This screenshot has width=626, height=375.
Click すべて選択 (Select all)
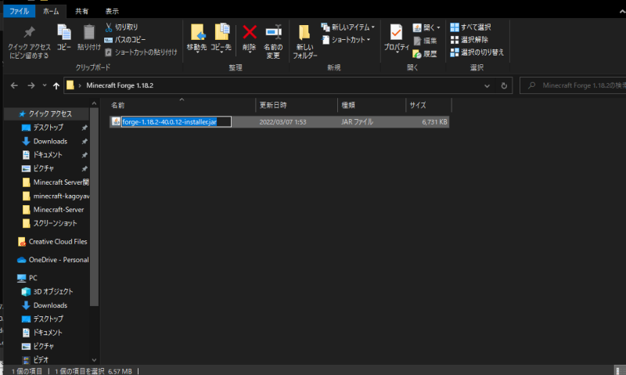tap(471, 27)
